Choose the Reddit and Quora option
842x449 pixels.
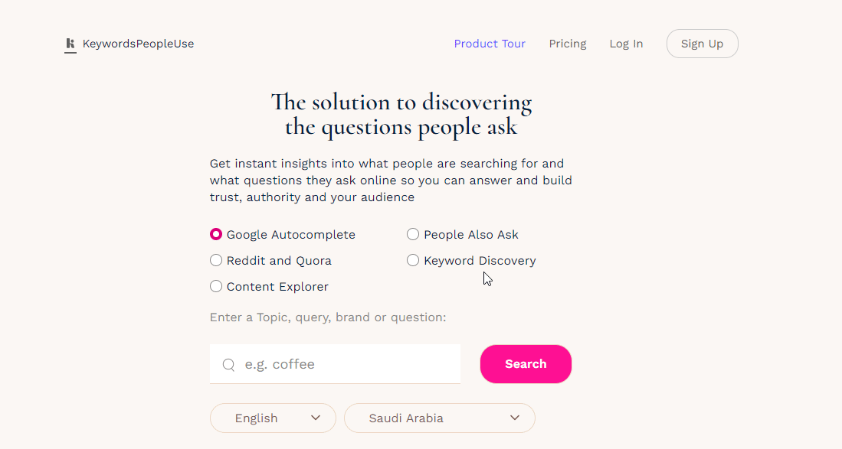216,261
